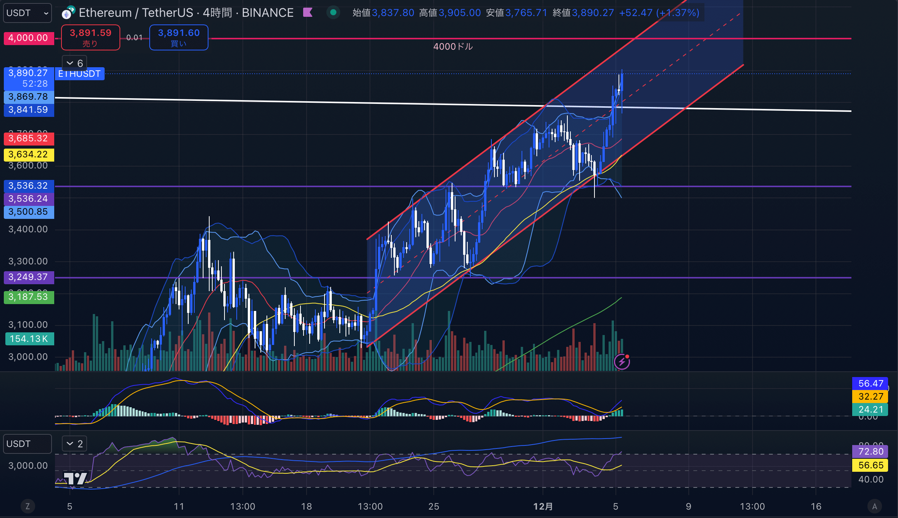Click the 24.21 histogram value label
The height and width of the screenshot is (518, 898).
[x=870, y=410]
